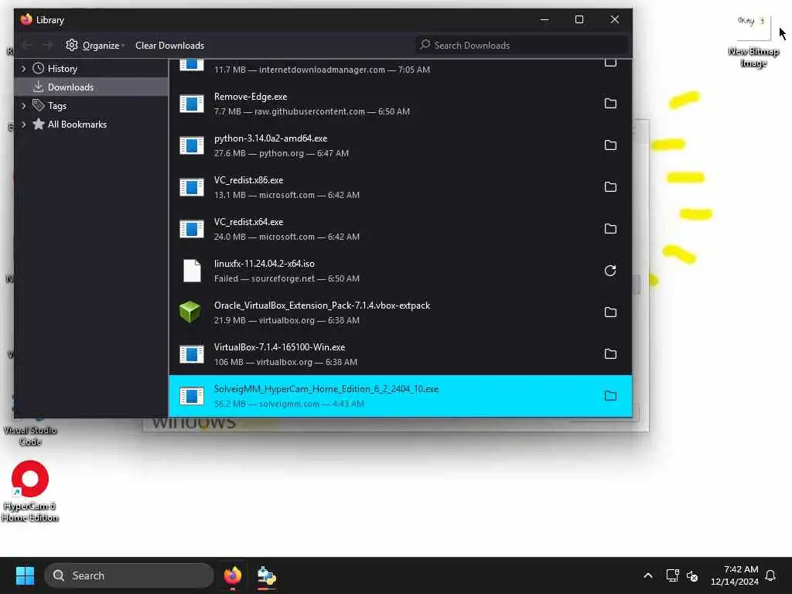Open folder for VirtualBox-7.1.4-165100-Win.exe
The height and width of the screenshot is (594, 792).
[x=610, y=354]
